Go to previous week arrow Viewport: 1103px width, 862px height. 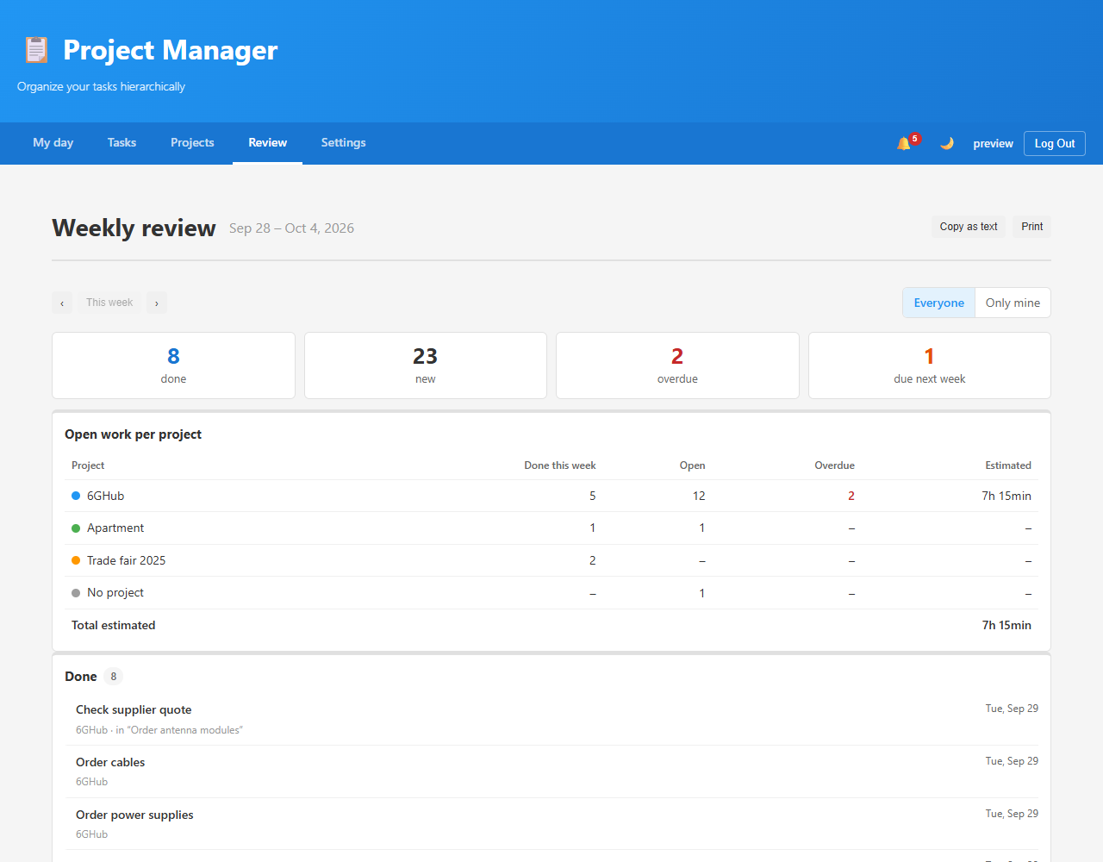(x=62, y=303)
